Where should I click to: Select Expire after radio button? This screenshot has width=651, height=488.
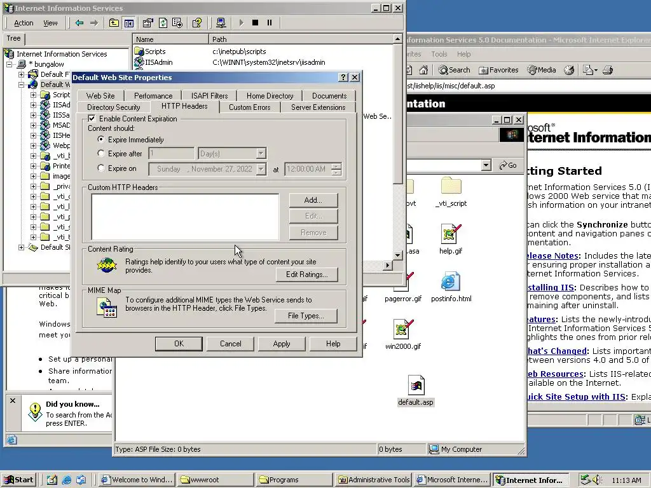point(100,153)
